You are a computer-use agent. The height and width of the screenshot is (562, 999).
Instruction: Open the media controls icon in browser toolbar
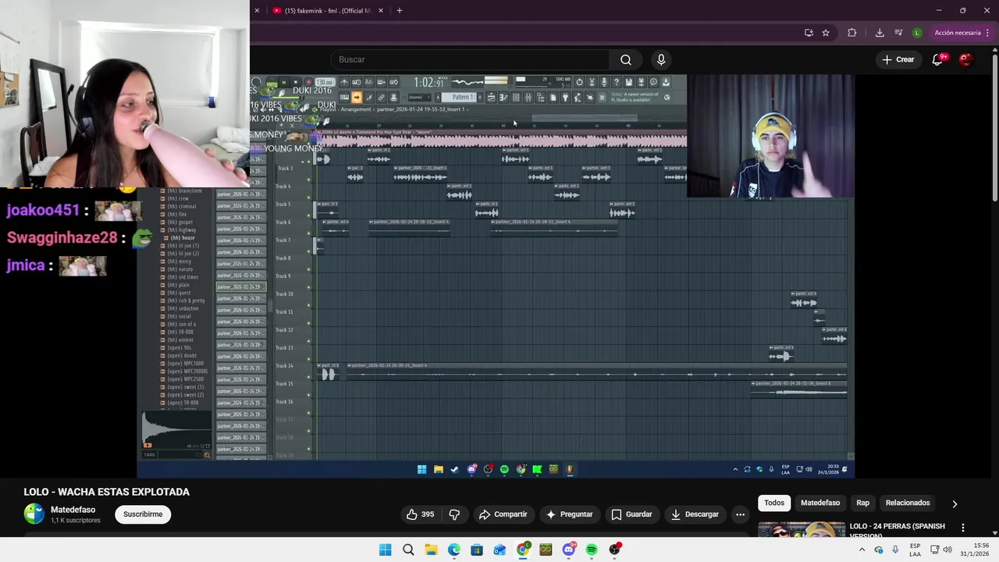click(x=898, y=33)
